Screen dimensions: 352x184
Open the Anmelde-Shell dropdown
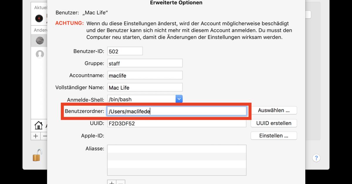(x=179, y=99)
